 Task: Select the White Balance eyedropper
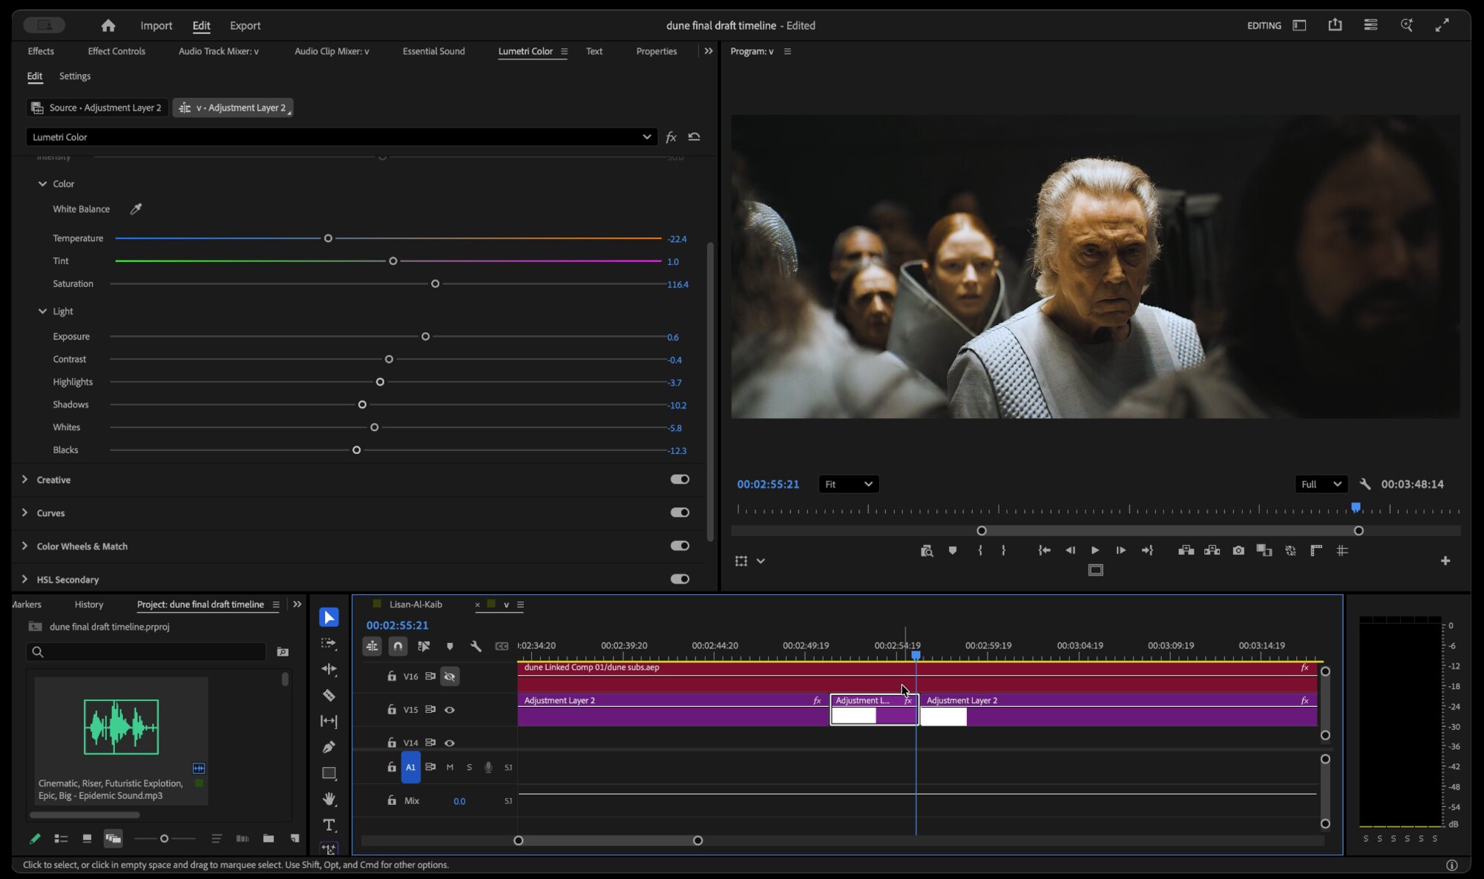pos(136,209)
